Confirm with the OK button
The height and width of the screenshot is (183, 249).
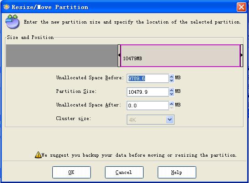coord(71,172)
